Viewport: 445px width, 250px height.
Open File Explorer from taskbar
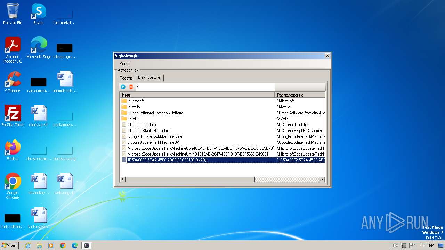tap(39, 245)
